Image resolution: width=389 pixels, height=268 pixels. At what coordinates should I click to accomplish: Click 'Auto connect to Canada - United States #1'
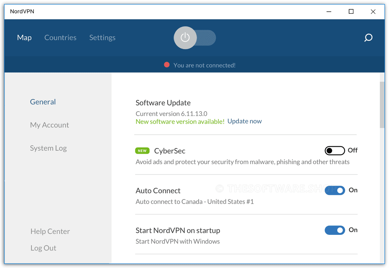(x=195, y=202)
